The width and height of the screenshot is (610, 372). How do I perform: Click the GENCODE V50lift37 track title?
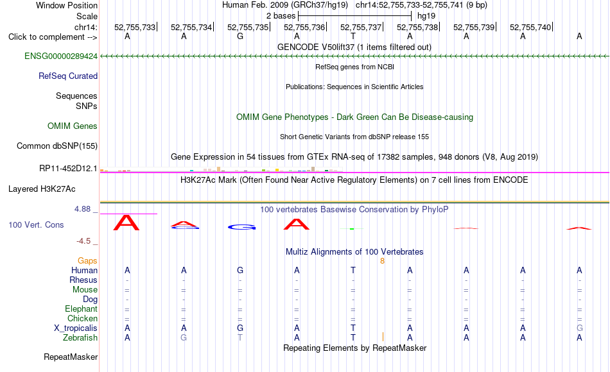(x=354, y=47)
